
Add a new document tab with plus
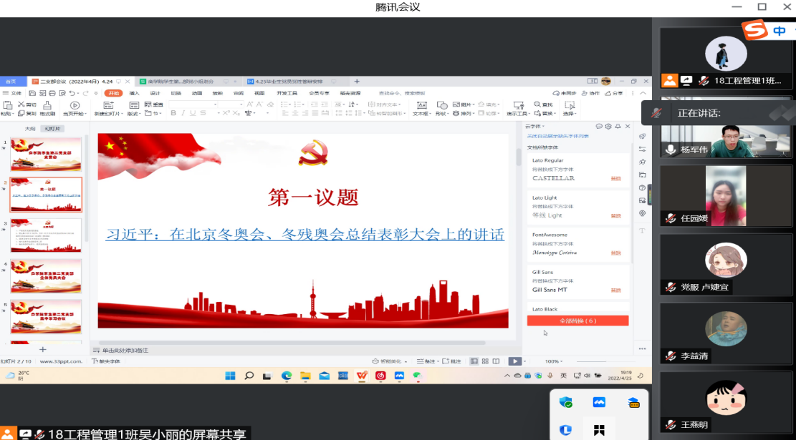click(357, 81)
